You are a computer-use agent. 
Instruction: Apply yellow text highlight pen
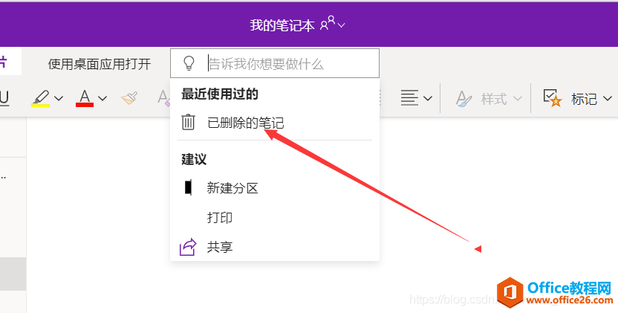pos(41,98)
